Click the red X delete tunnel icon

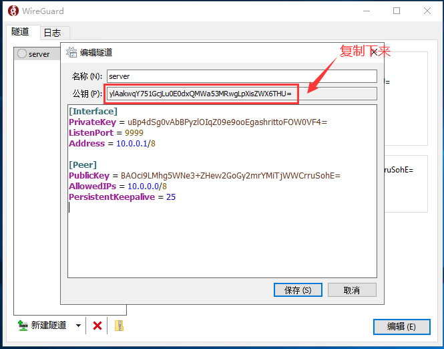click(x=97, y=326)
